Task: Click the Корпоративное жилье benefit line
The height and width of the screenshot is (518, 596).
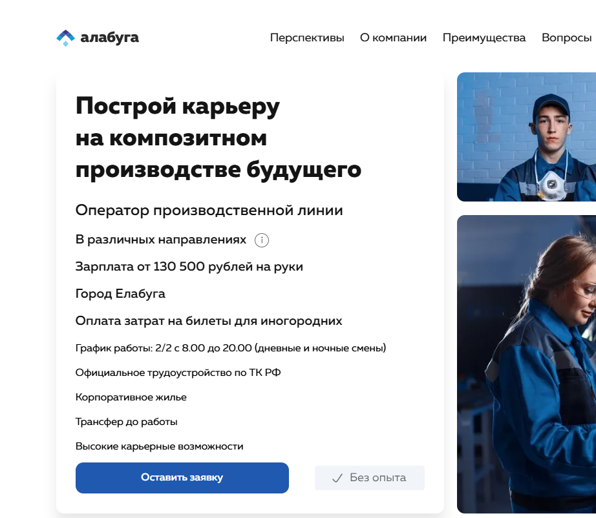Action: coord(131,397)
